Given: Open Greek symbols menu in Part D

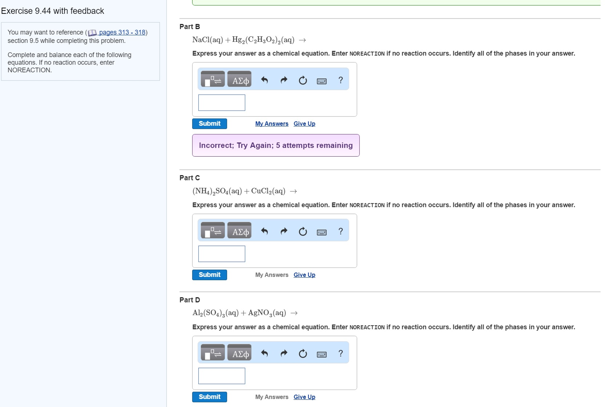Looking at the screenshot, I should [x=239, y=353].
